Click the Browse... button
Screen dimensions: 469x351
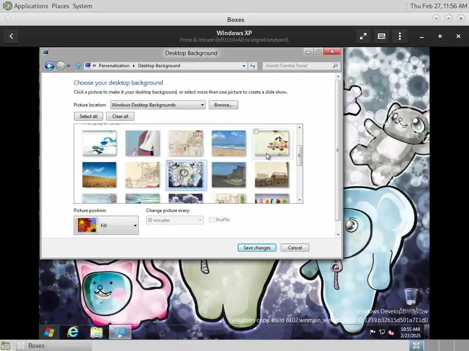223,105
